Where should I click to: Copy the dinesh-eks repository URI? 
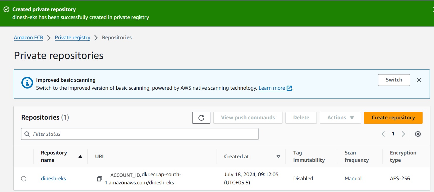point(100,179)
